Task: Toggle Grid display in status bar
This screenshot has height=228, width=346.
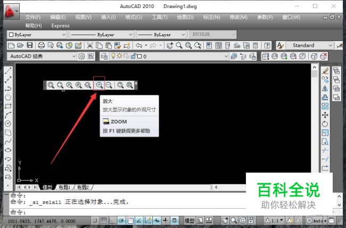Action: [104, 220]
